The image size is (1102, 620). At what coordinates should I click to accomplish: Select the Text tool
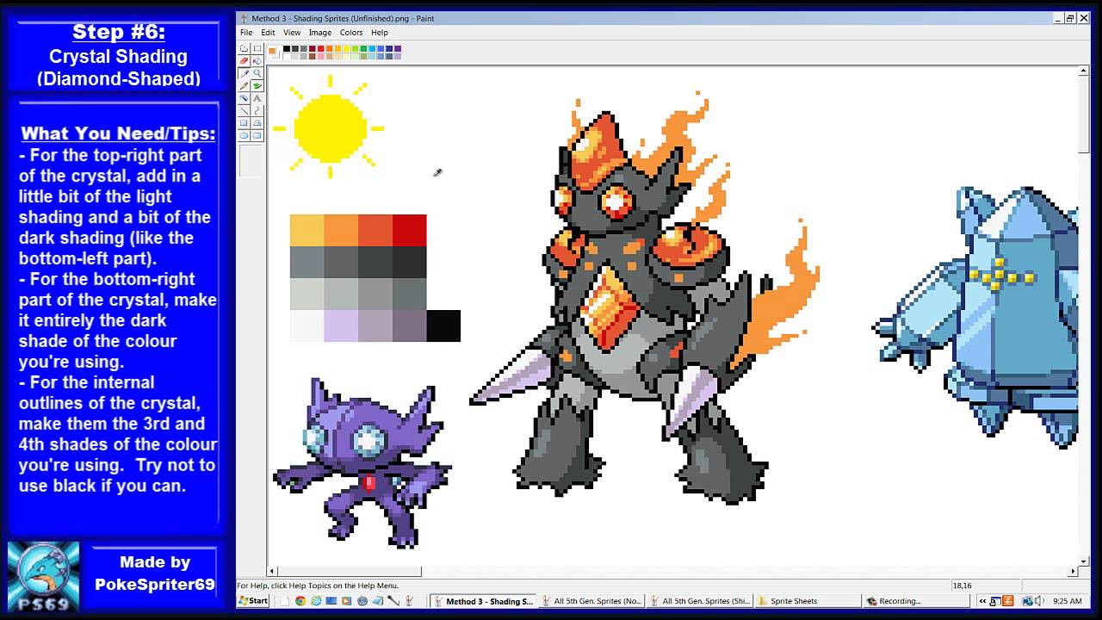click(x=257, y=98)
